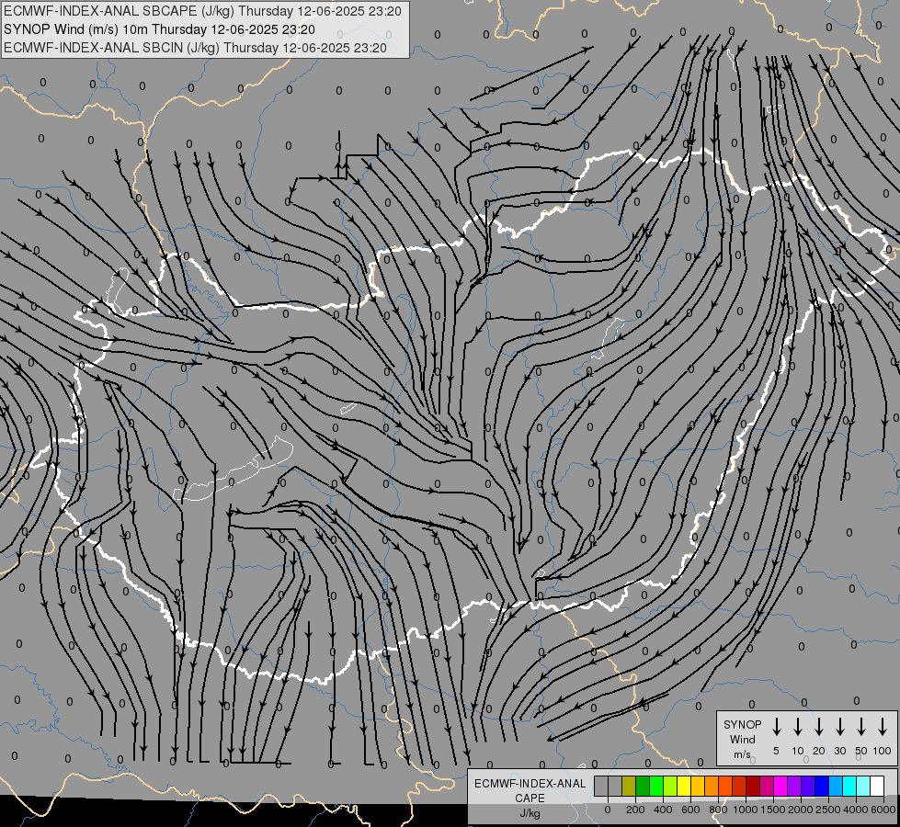Pick the dark maroon swatch after 1000
This screenshot has height=827, width=900.
(753, 786)
